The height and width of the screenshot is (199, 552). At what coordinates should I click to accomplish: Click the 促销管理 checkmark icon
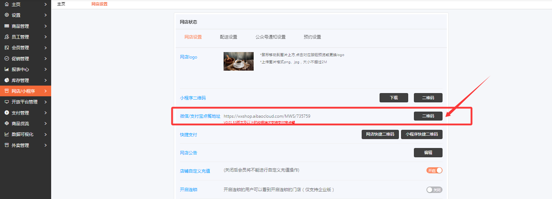[x=6, y=58]
